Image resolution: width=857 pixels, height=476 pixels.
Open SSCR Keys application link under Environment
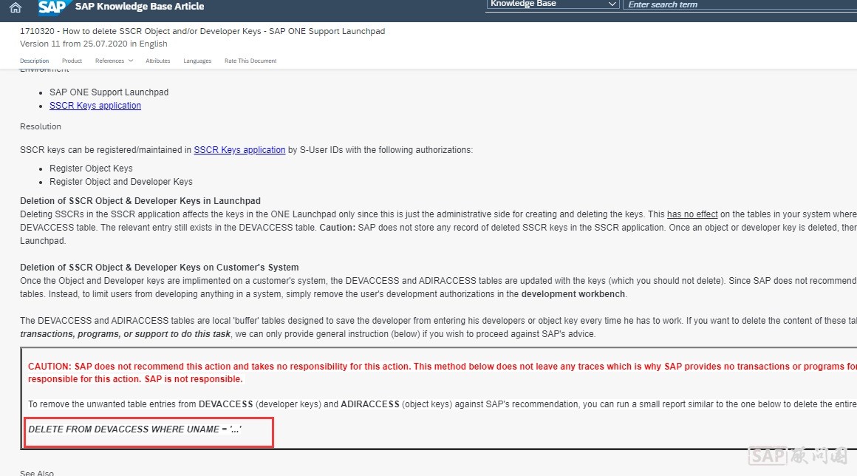(95, 106)
